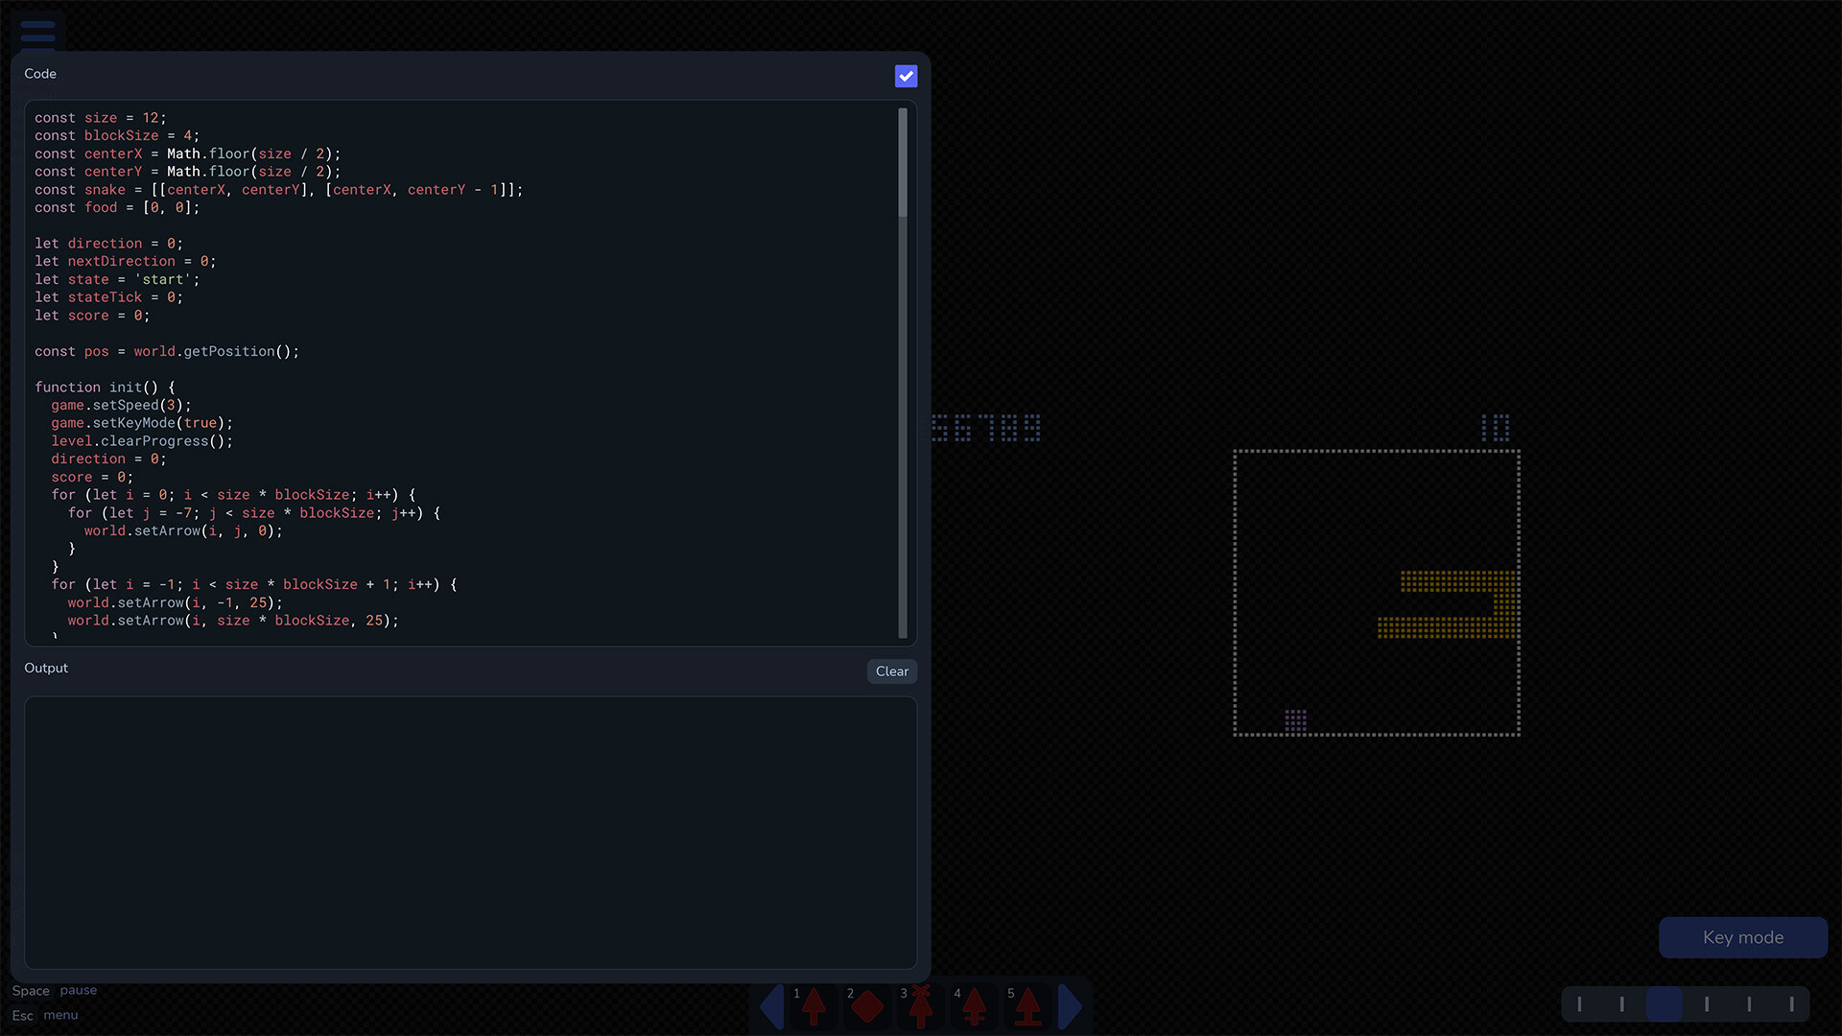
Task: Select arrow tile in slot 1
Action: pyautogui.click(x=814, y=1006)
